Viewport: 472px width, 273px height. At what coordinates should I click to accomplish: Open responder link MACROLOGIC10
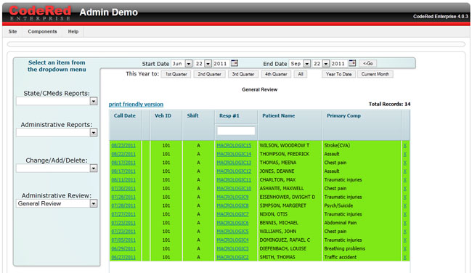click(x=234, y=189)
